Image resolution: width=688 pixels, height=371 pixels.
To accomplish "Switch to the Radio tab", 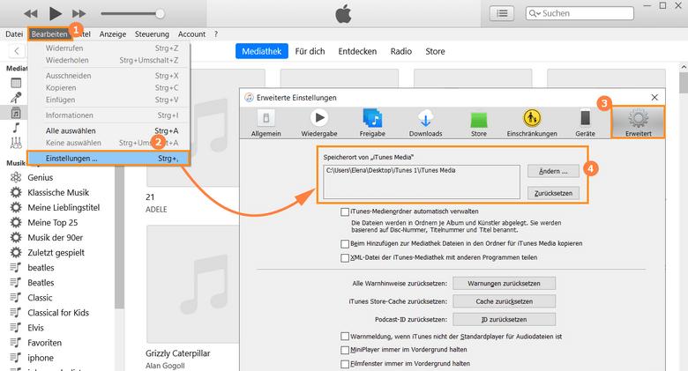I will (x=401, y=51).
